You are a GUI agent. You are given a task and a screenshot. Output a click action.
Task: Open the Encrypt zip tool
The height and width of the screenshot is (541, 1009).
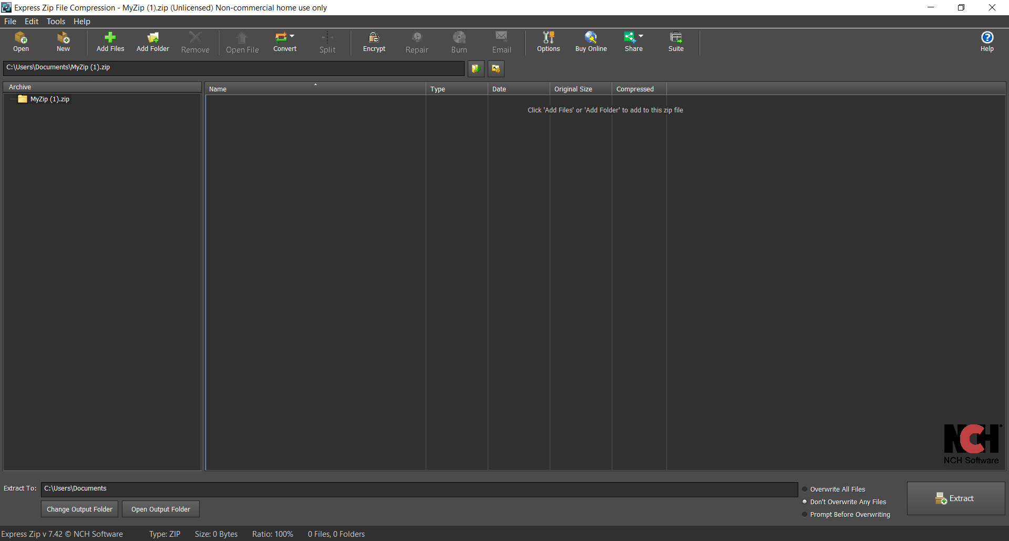pos(374,42)
